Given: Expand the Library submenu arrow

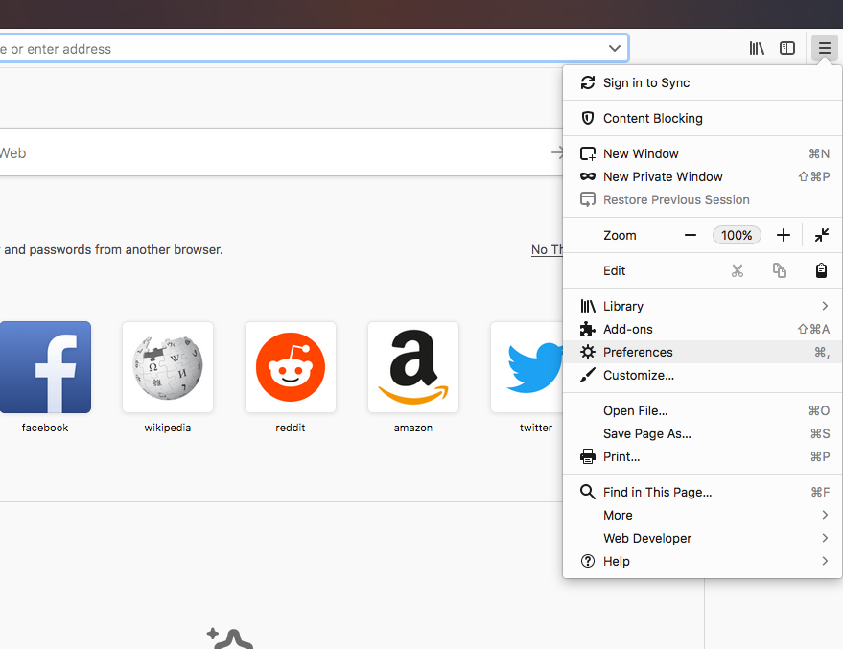Looking at the screenshot, I should pos(825,306).
